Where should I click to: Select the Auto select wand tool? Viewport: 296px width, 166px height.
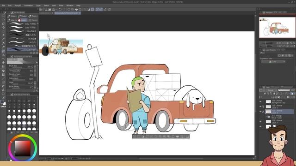[3, 36]
